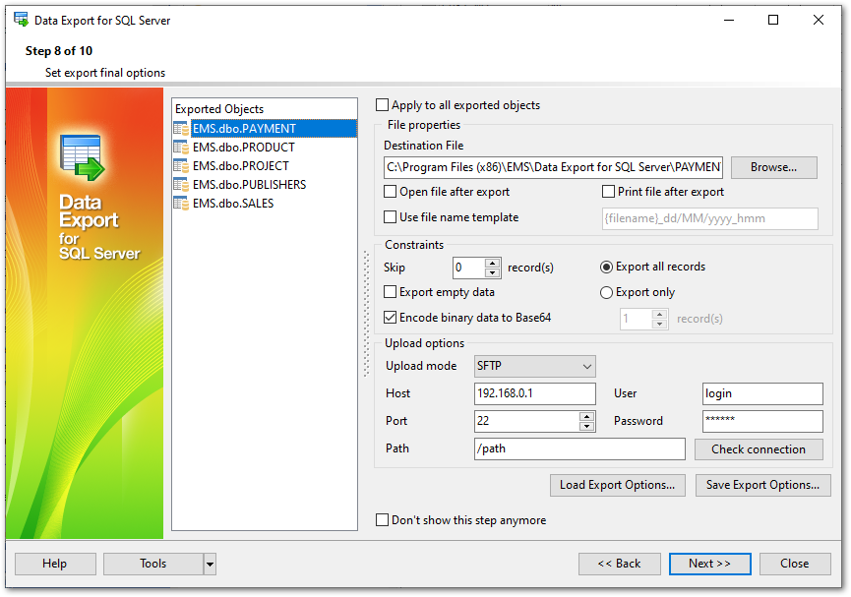The width and height of the screenshot is (851, 597).
Task: Click into the Host input field
Action: [x=534, y=394]
